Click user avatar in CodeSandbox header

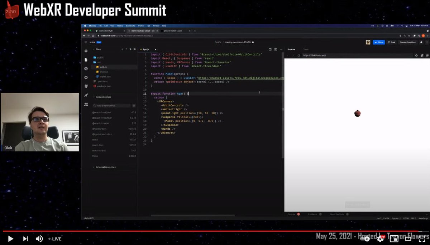coord(368,42)
